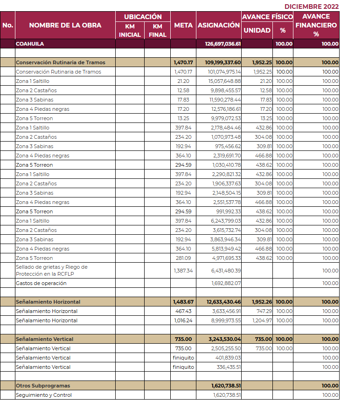
Task: Select the 1,483.67 meta total
Action: tap(183, 302)
